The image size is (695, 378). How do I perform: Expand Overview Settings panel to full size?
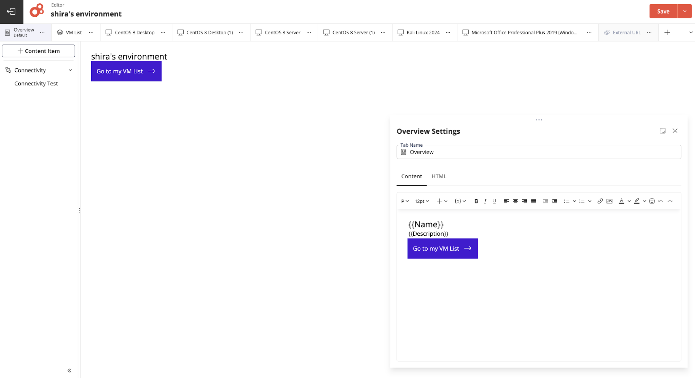coord(662,131)
